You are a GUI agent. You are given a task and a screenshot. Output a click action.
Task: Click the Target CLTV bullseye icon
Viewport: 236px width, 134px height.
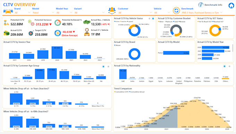tap(31, 33)
